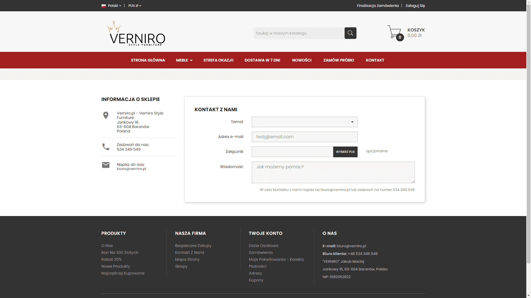Viewport: 531px width, 298px height.
Task: Click the phone handset icon
Action: [106, 147]
